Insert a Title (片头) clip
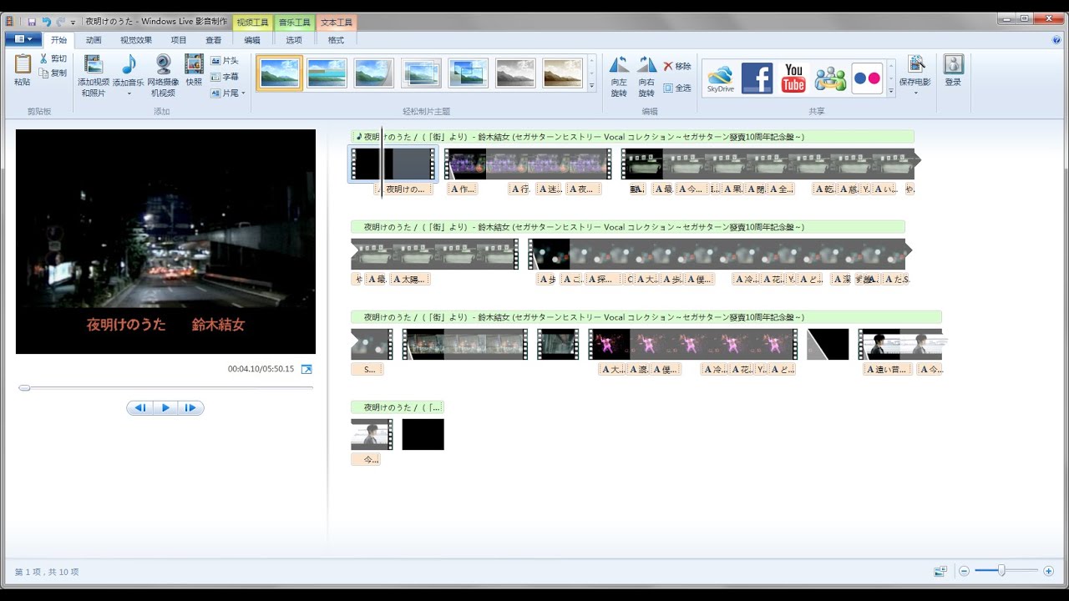The image size is (1069, 601). point(224,61)
